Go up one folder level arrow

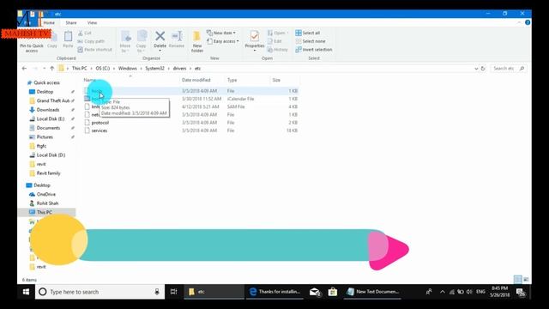click(51, 69)
